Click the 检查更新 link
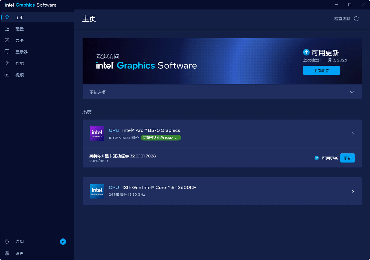 pos(342,19)
